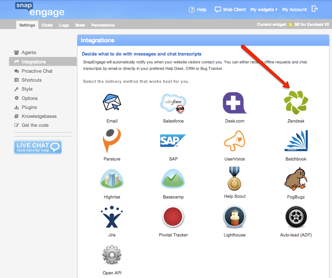Viewport: 332px width, 278px height.
Task: Open the Web Client link
Action: pos(234,10)
